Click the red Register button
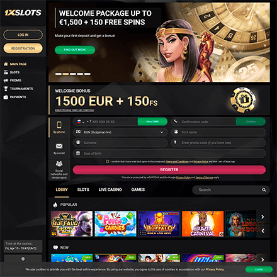 [x=169, y=169]
